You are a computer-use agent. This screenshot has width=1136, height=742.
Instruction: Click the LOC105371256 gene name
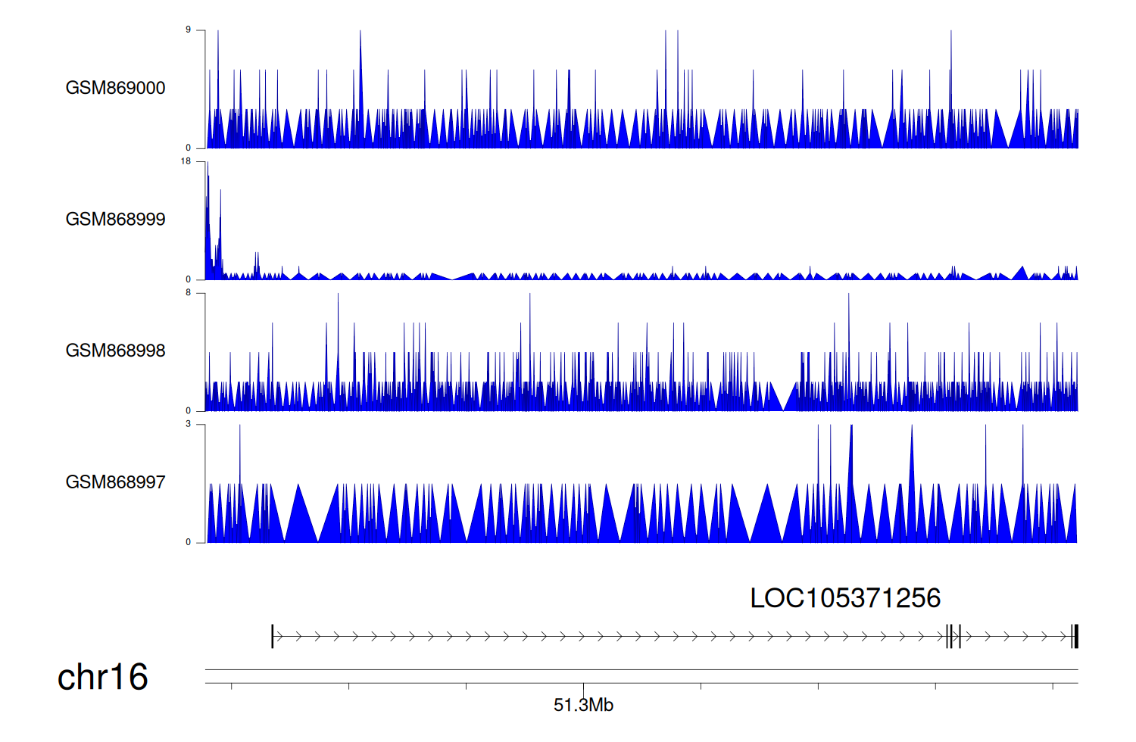click(844, 598)
